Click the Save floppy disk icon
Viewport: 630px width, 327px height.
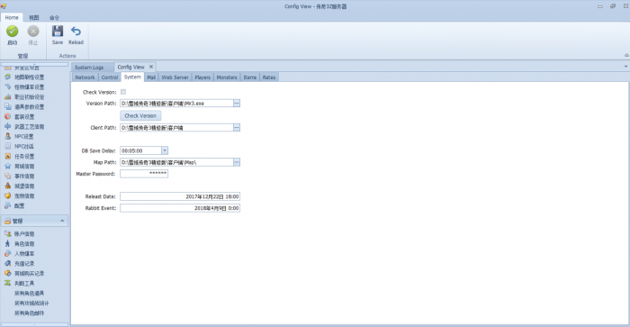(58, 31)
